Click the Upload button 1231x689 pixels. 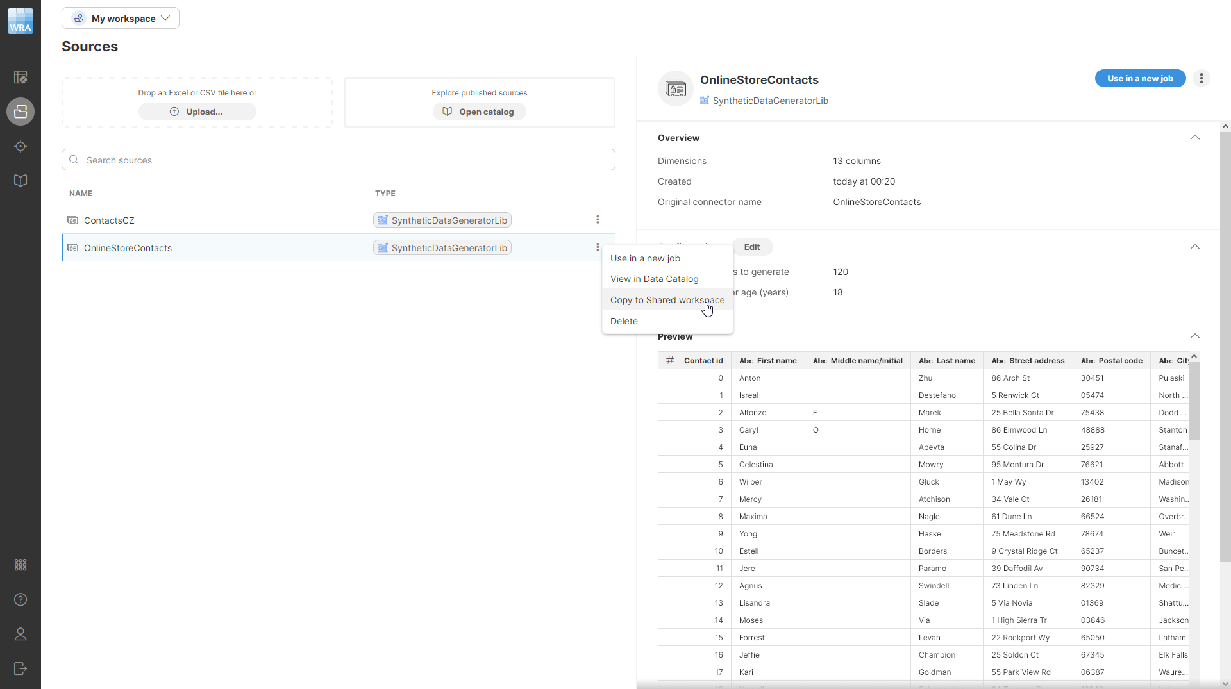click(197, 111)
